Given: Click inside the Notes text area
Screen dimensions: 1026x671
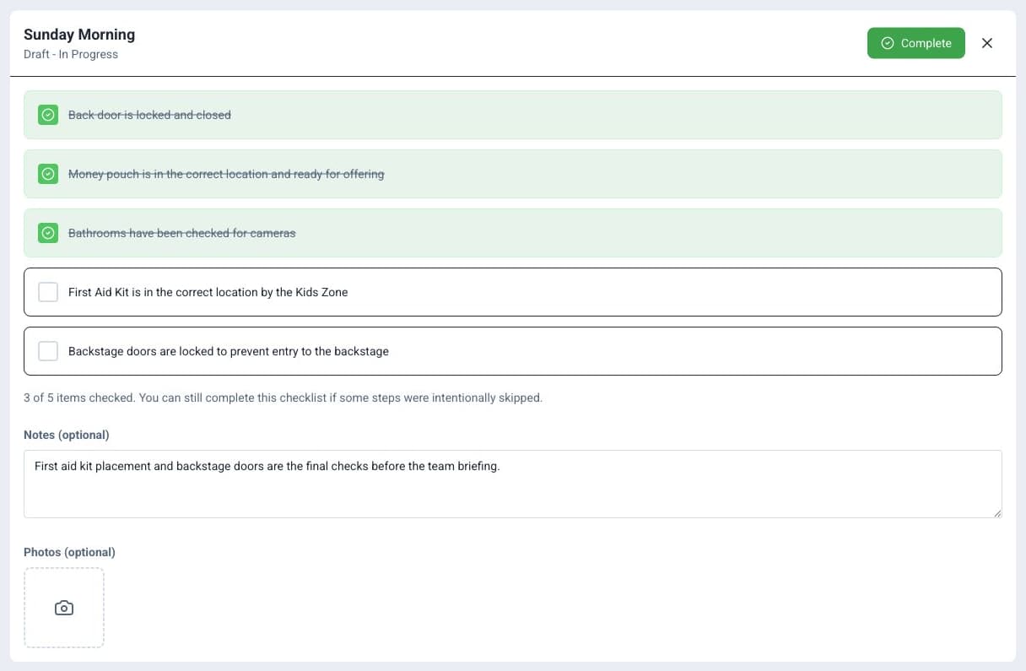Looking at the screenshot, I should pyautogui.click(x=513, y=484).
